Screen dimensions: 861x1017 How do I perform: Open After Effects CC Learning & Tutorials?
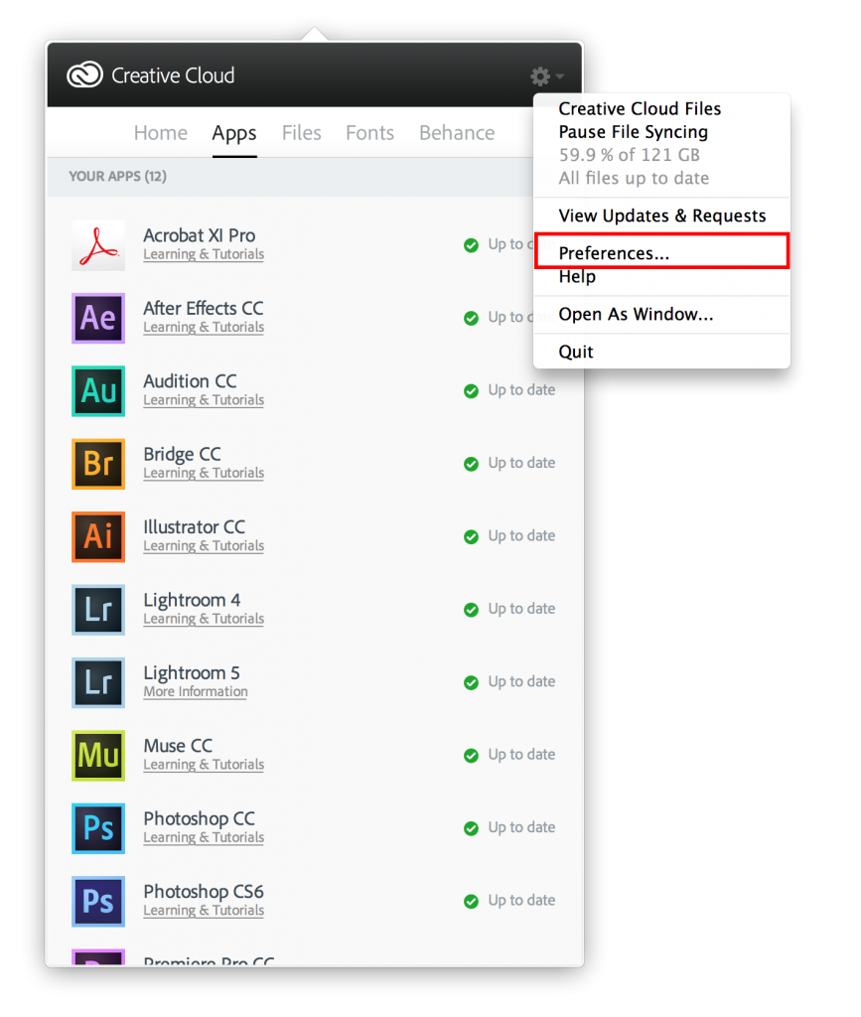point(204,327)
